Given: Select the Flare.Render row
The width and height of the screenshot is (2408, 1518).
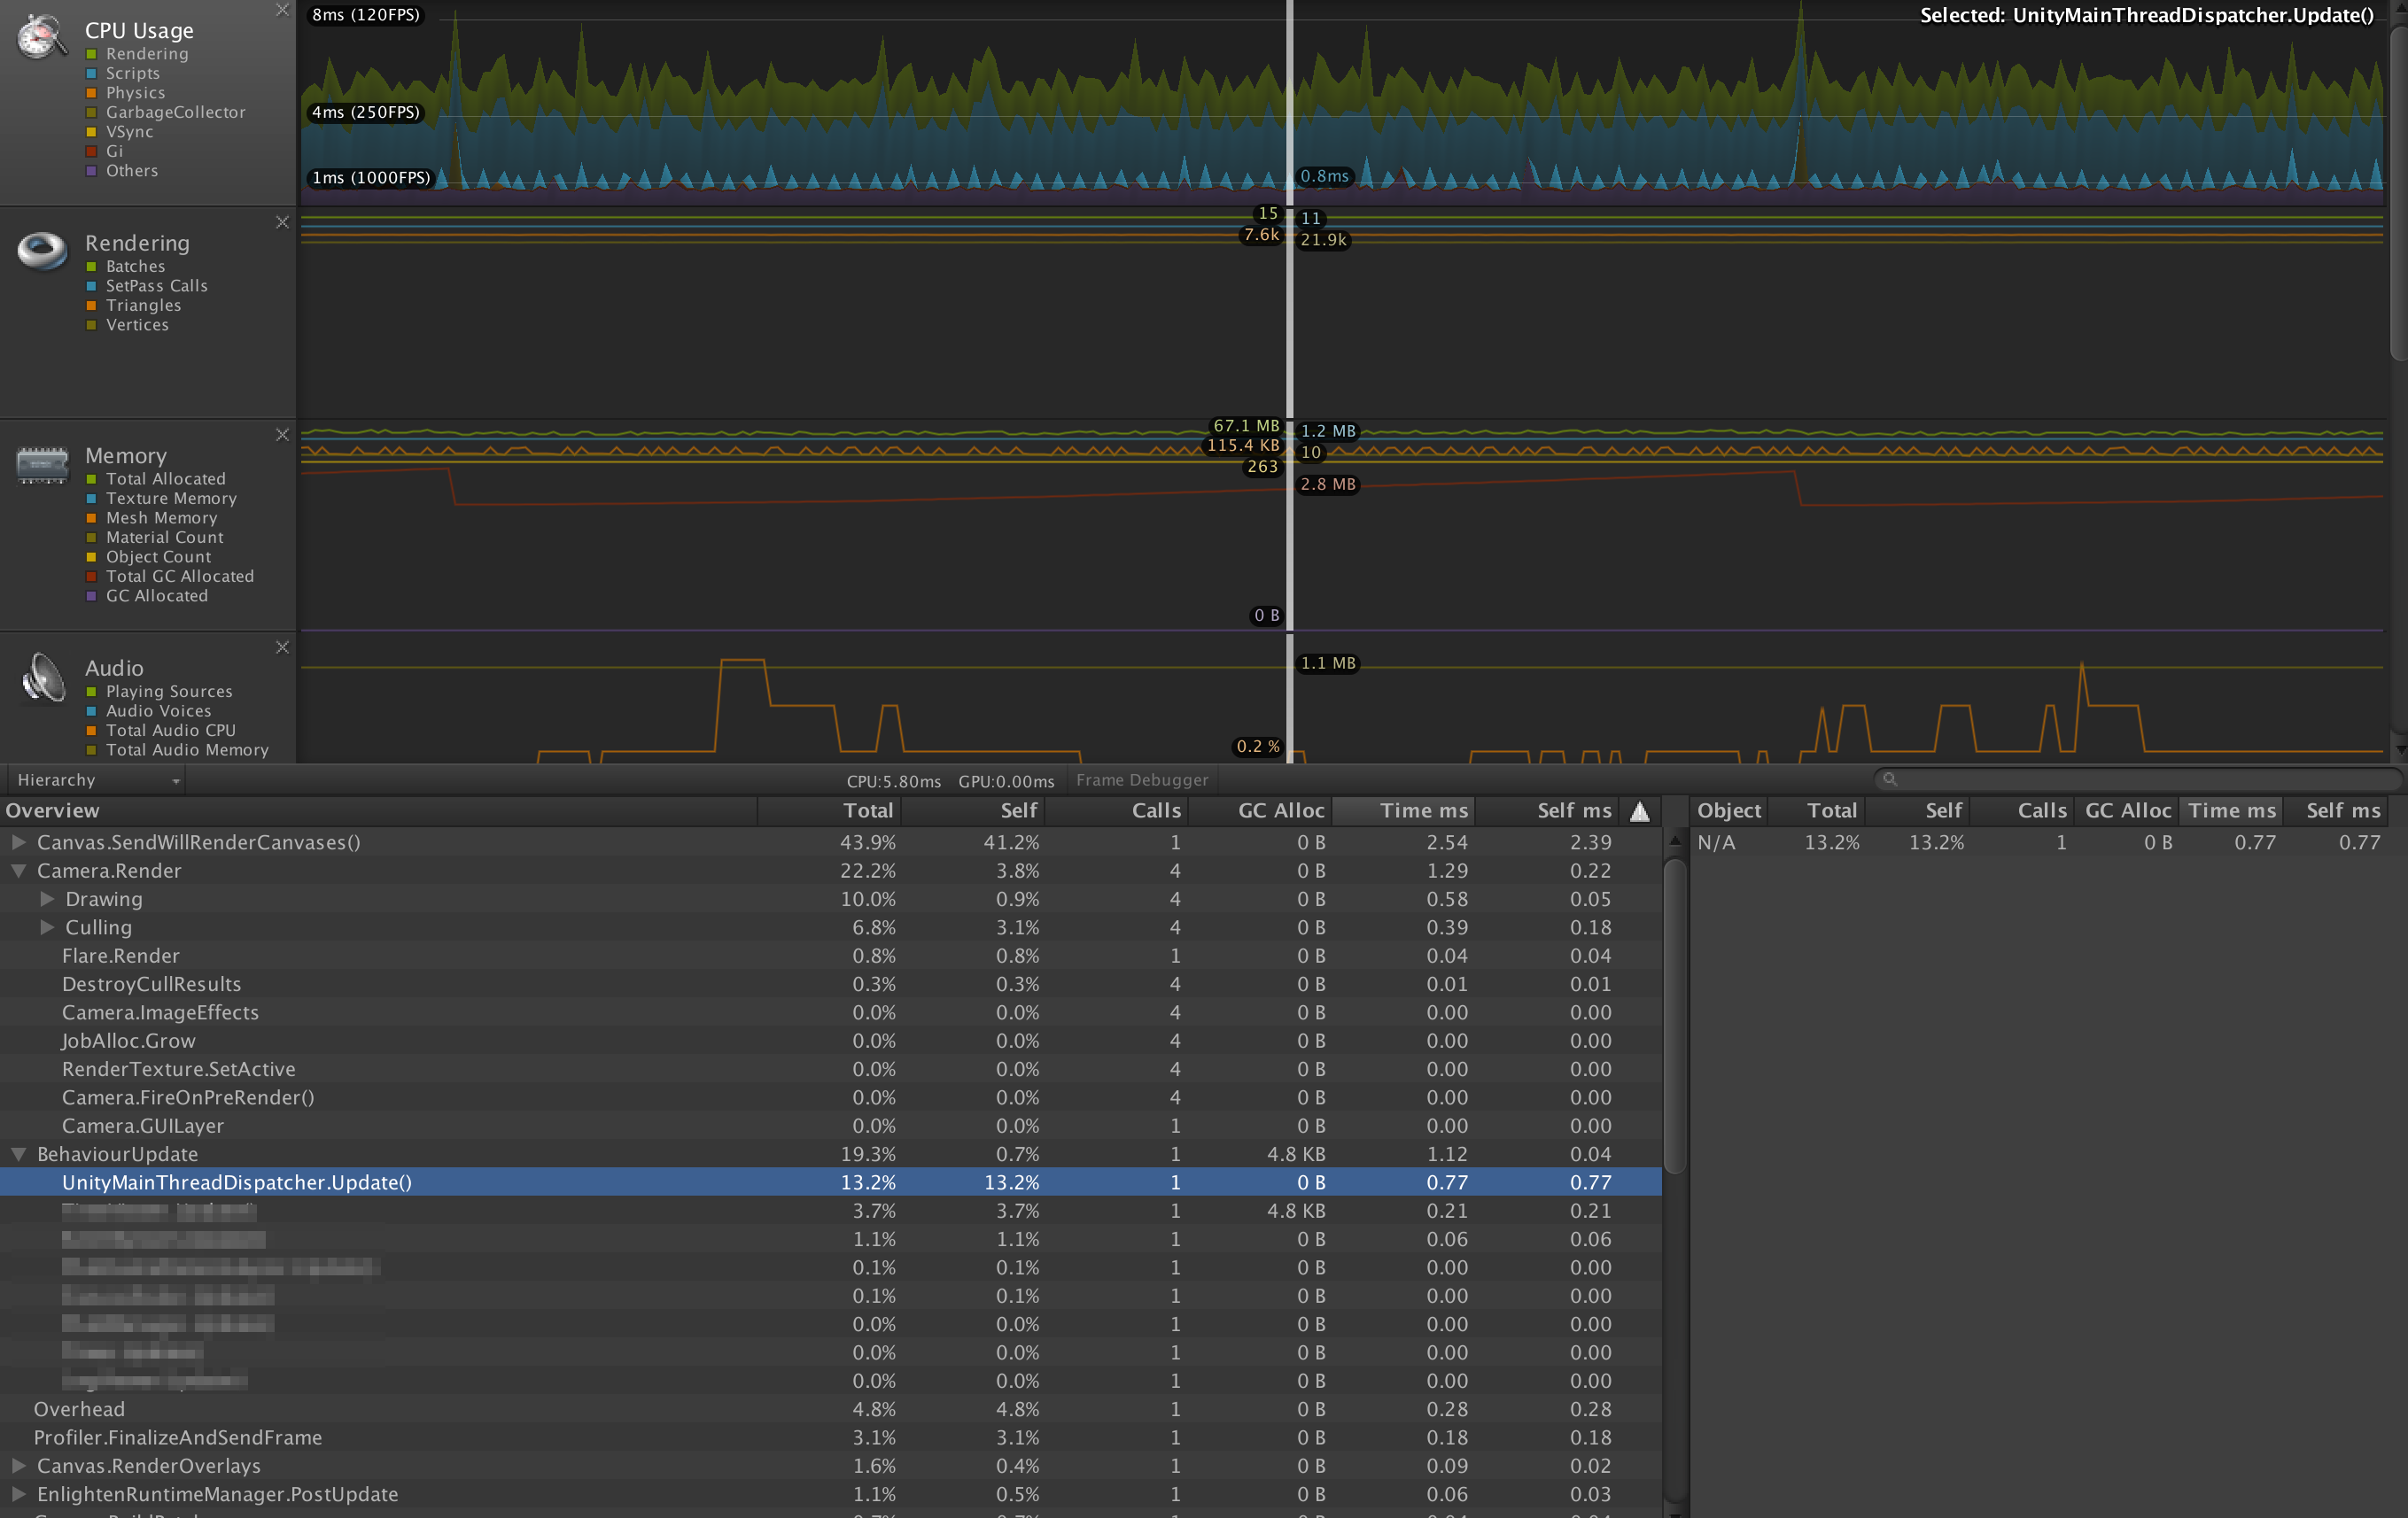Looking at the screenshot, I should 830,956.
